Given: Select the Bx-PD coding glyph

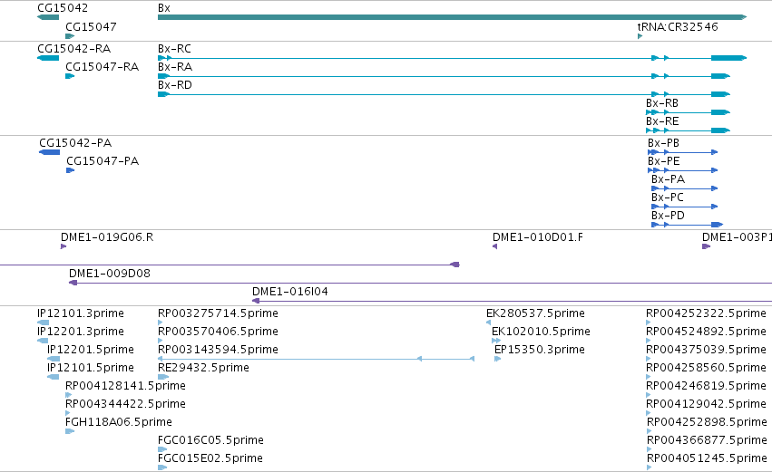Looking at the screenshot, I should [688, 225].
